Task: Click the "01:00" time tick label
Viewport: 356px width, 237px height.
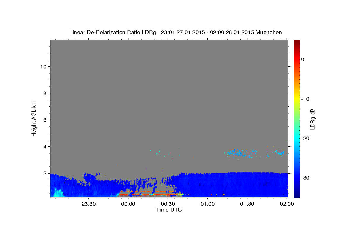Action: (208, 204)
